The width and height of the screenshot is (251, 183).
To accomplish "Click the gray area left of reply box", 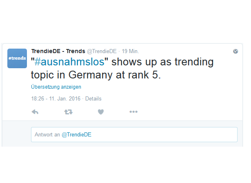I will click(17, 134).
